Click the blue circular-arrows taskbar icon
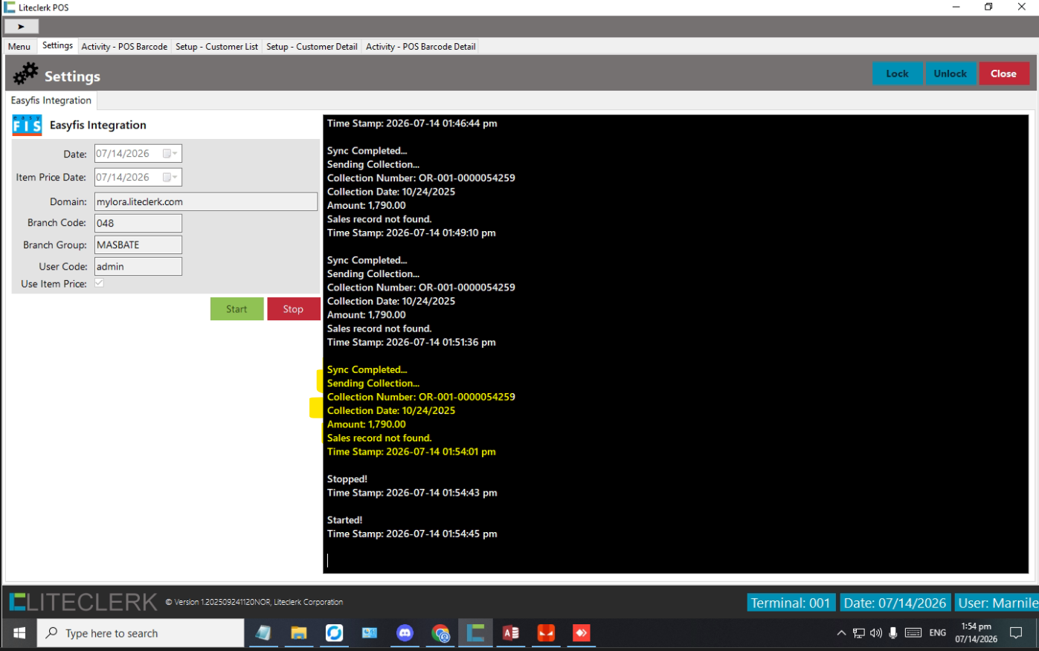 tap(334, 633)
